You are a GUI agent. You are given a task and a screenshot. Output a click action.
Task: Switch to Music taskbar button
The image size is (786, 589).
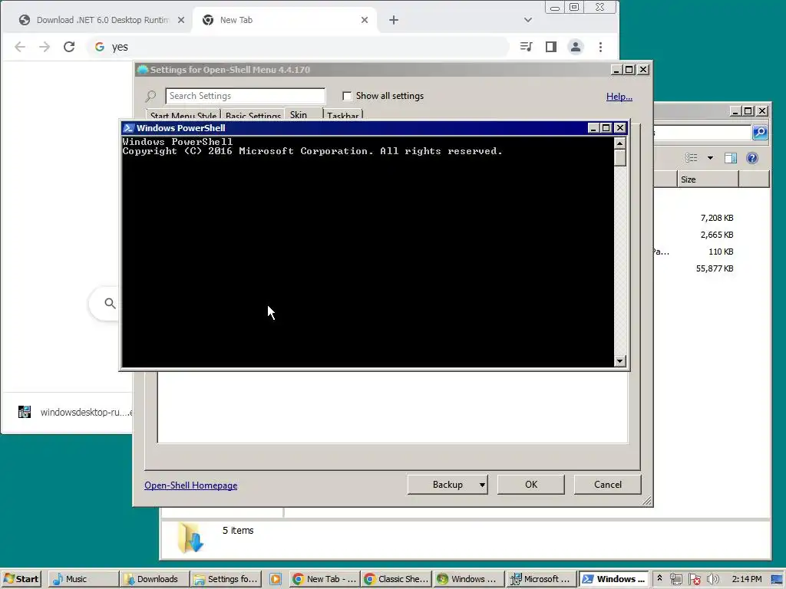pyautogui.click(x=83, y=579)
